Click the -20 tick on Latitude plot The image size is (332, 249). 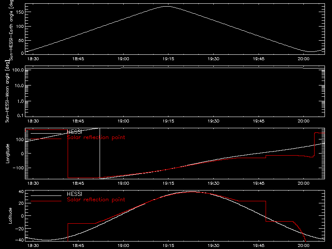click(20, 229)
